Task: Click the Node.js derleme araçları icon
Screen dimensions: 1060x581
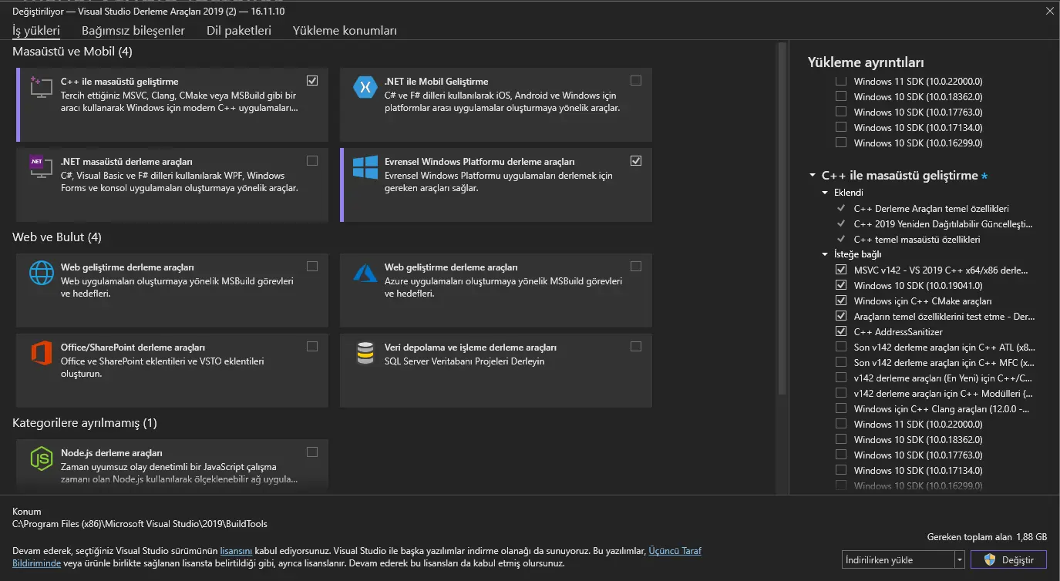Action: 41,458
